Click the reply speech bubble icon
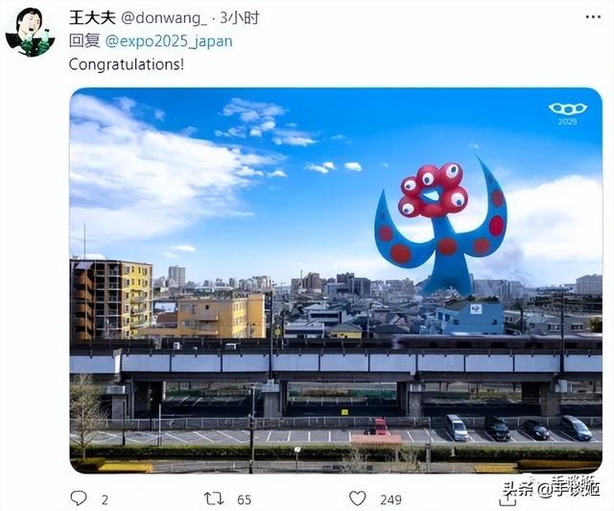 [79, 499]
